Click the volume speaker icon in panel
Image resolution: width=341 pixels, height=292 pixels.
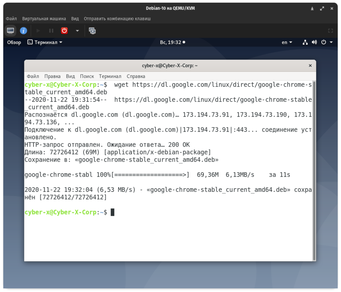[x=314, y=42]
